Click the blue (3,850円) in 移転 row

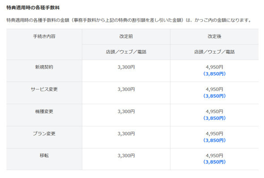(214, 162)
